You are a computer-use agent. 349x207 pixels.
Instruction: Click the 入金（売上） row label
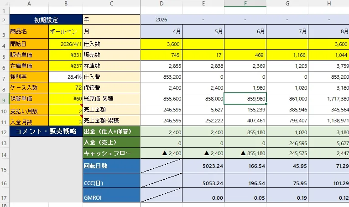point(111,142)
